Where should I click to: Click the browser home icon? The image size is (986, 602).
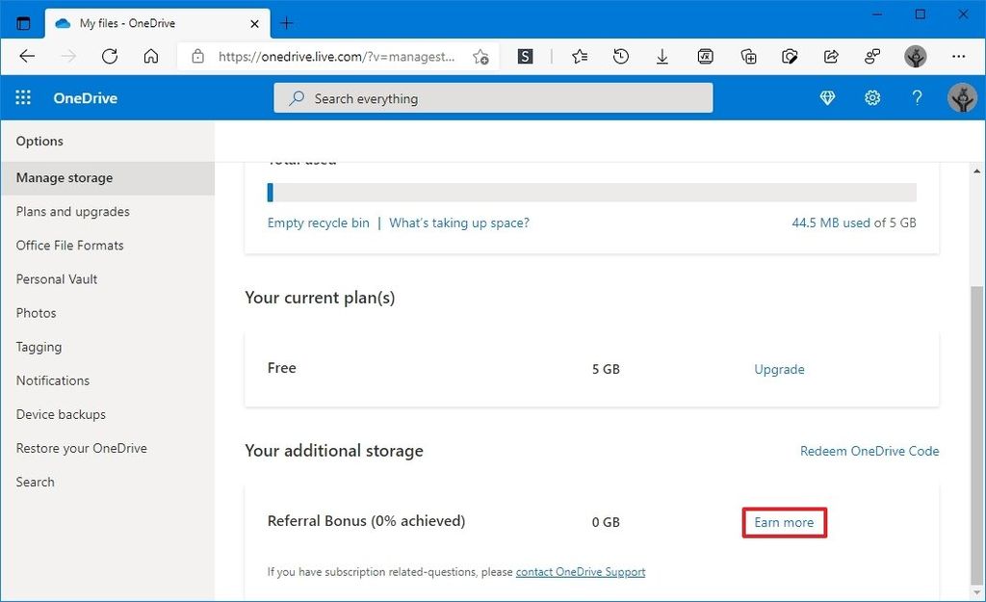151,56
